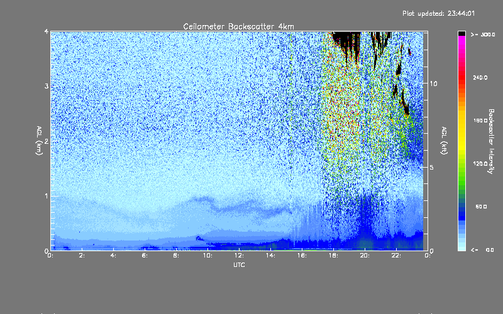Click the "10" tick on the AGL (kft) axis
This screenshot has height=314, width=503.
[433, 84]
